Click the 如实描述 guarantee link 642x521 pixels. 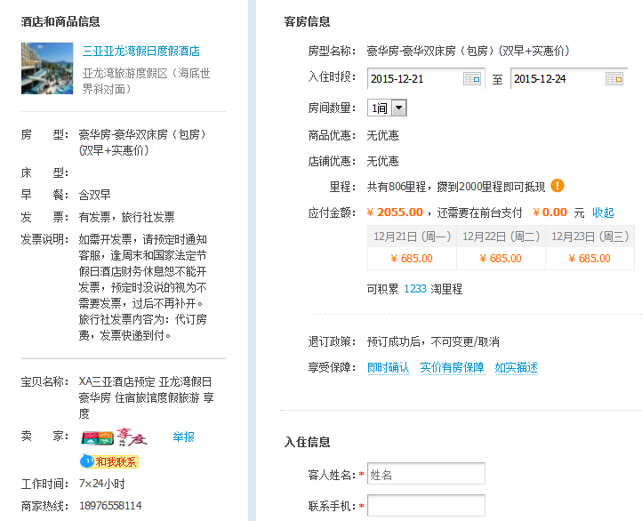(x=517, y=368)
